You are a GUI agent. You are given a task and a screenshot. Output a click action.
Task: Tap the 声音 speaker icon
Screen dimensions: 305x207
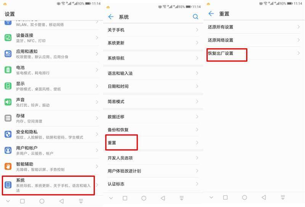pos(8,102)
